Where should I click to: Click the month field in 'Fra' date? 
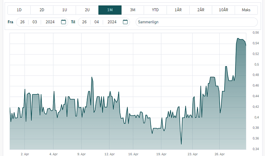(x=35, y=22)
